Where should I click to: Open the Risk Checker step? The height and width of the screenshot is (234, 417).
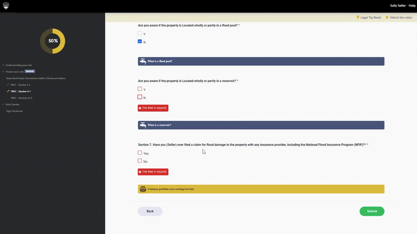click(13, 105)
